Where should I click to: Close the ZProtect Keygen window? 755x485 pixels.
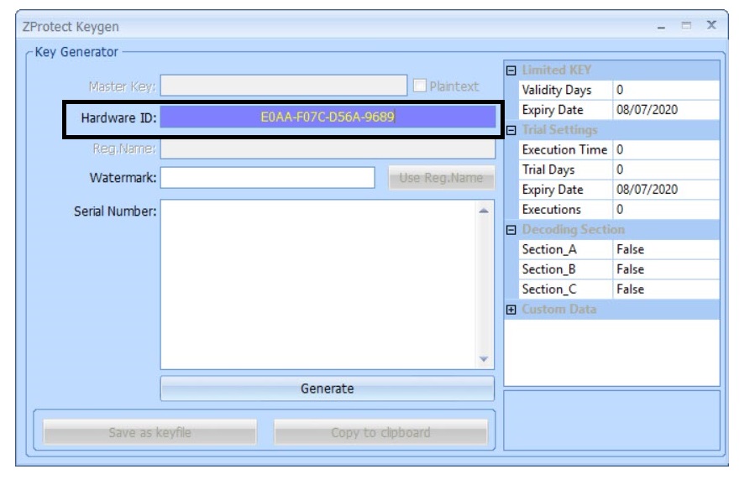[711, 25]
